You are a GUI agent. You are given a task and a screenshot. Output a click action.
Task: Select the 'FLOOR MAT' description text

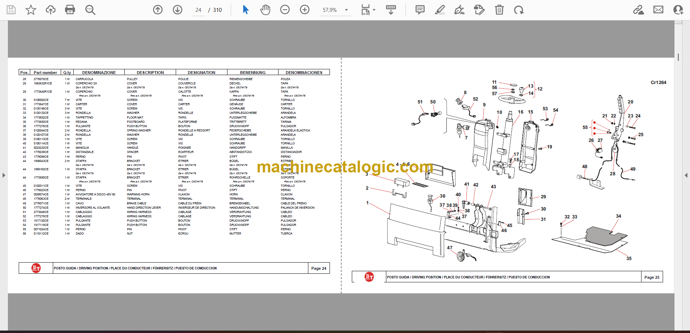coord(135,117)
